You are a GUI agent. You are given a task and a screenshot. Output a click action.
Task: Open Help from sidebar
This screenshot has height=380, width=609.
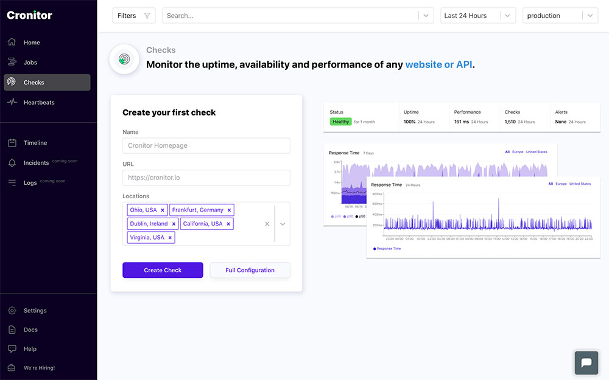[30, 348]
